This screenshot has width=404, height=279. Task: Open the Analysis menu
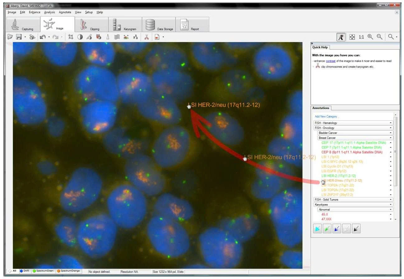(49, 12)
